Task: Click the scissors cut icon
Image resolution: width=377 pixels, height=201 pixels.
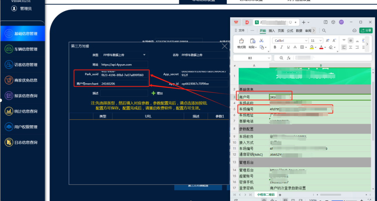Action: 261,40
